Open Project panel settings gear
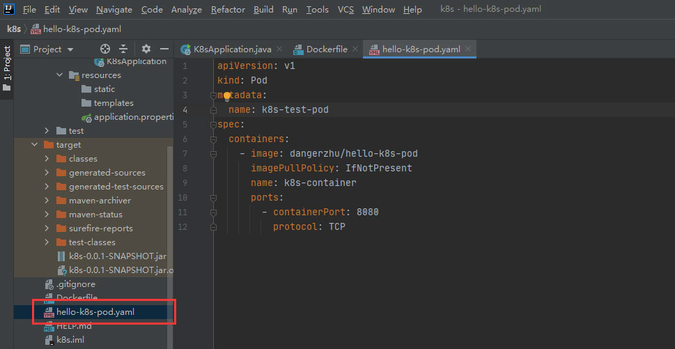This screenshot has width=675, height=349. (x=146, y=49)
